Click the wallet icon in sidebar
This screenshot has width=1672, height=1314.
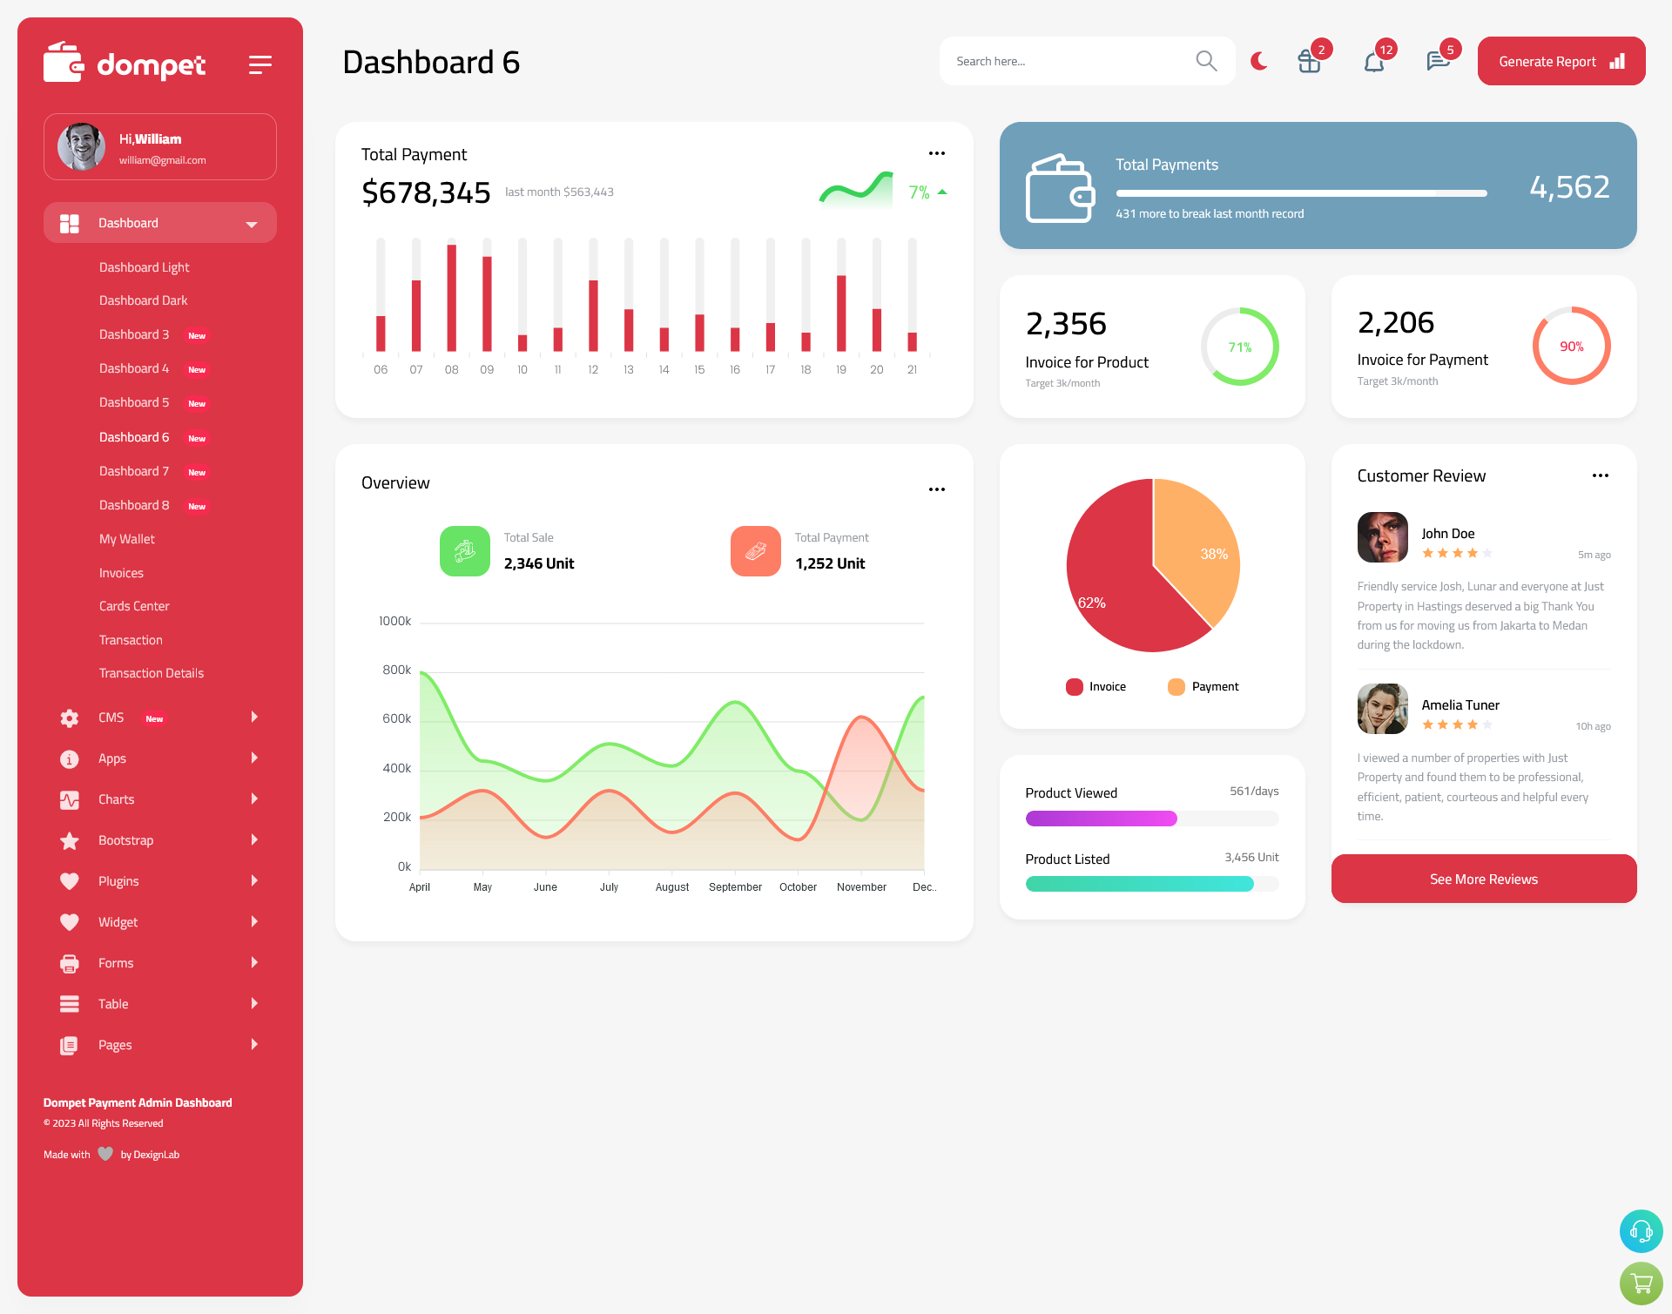pos(64,64)
